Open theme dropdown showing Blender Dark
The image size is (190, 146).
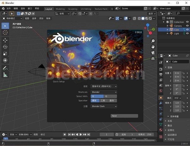pos(104,106)
